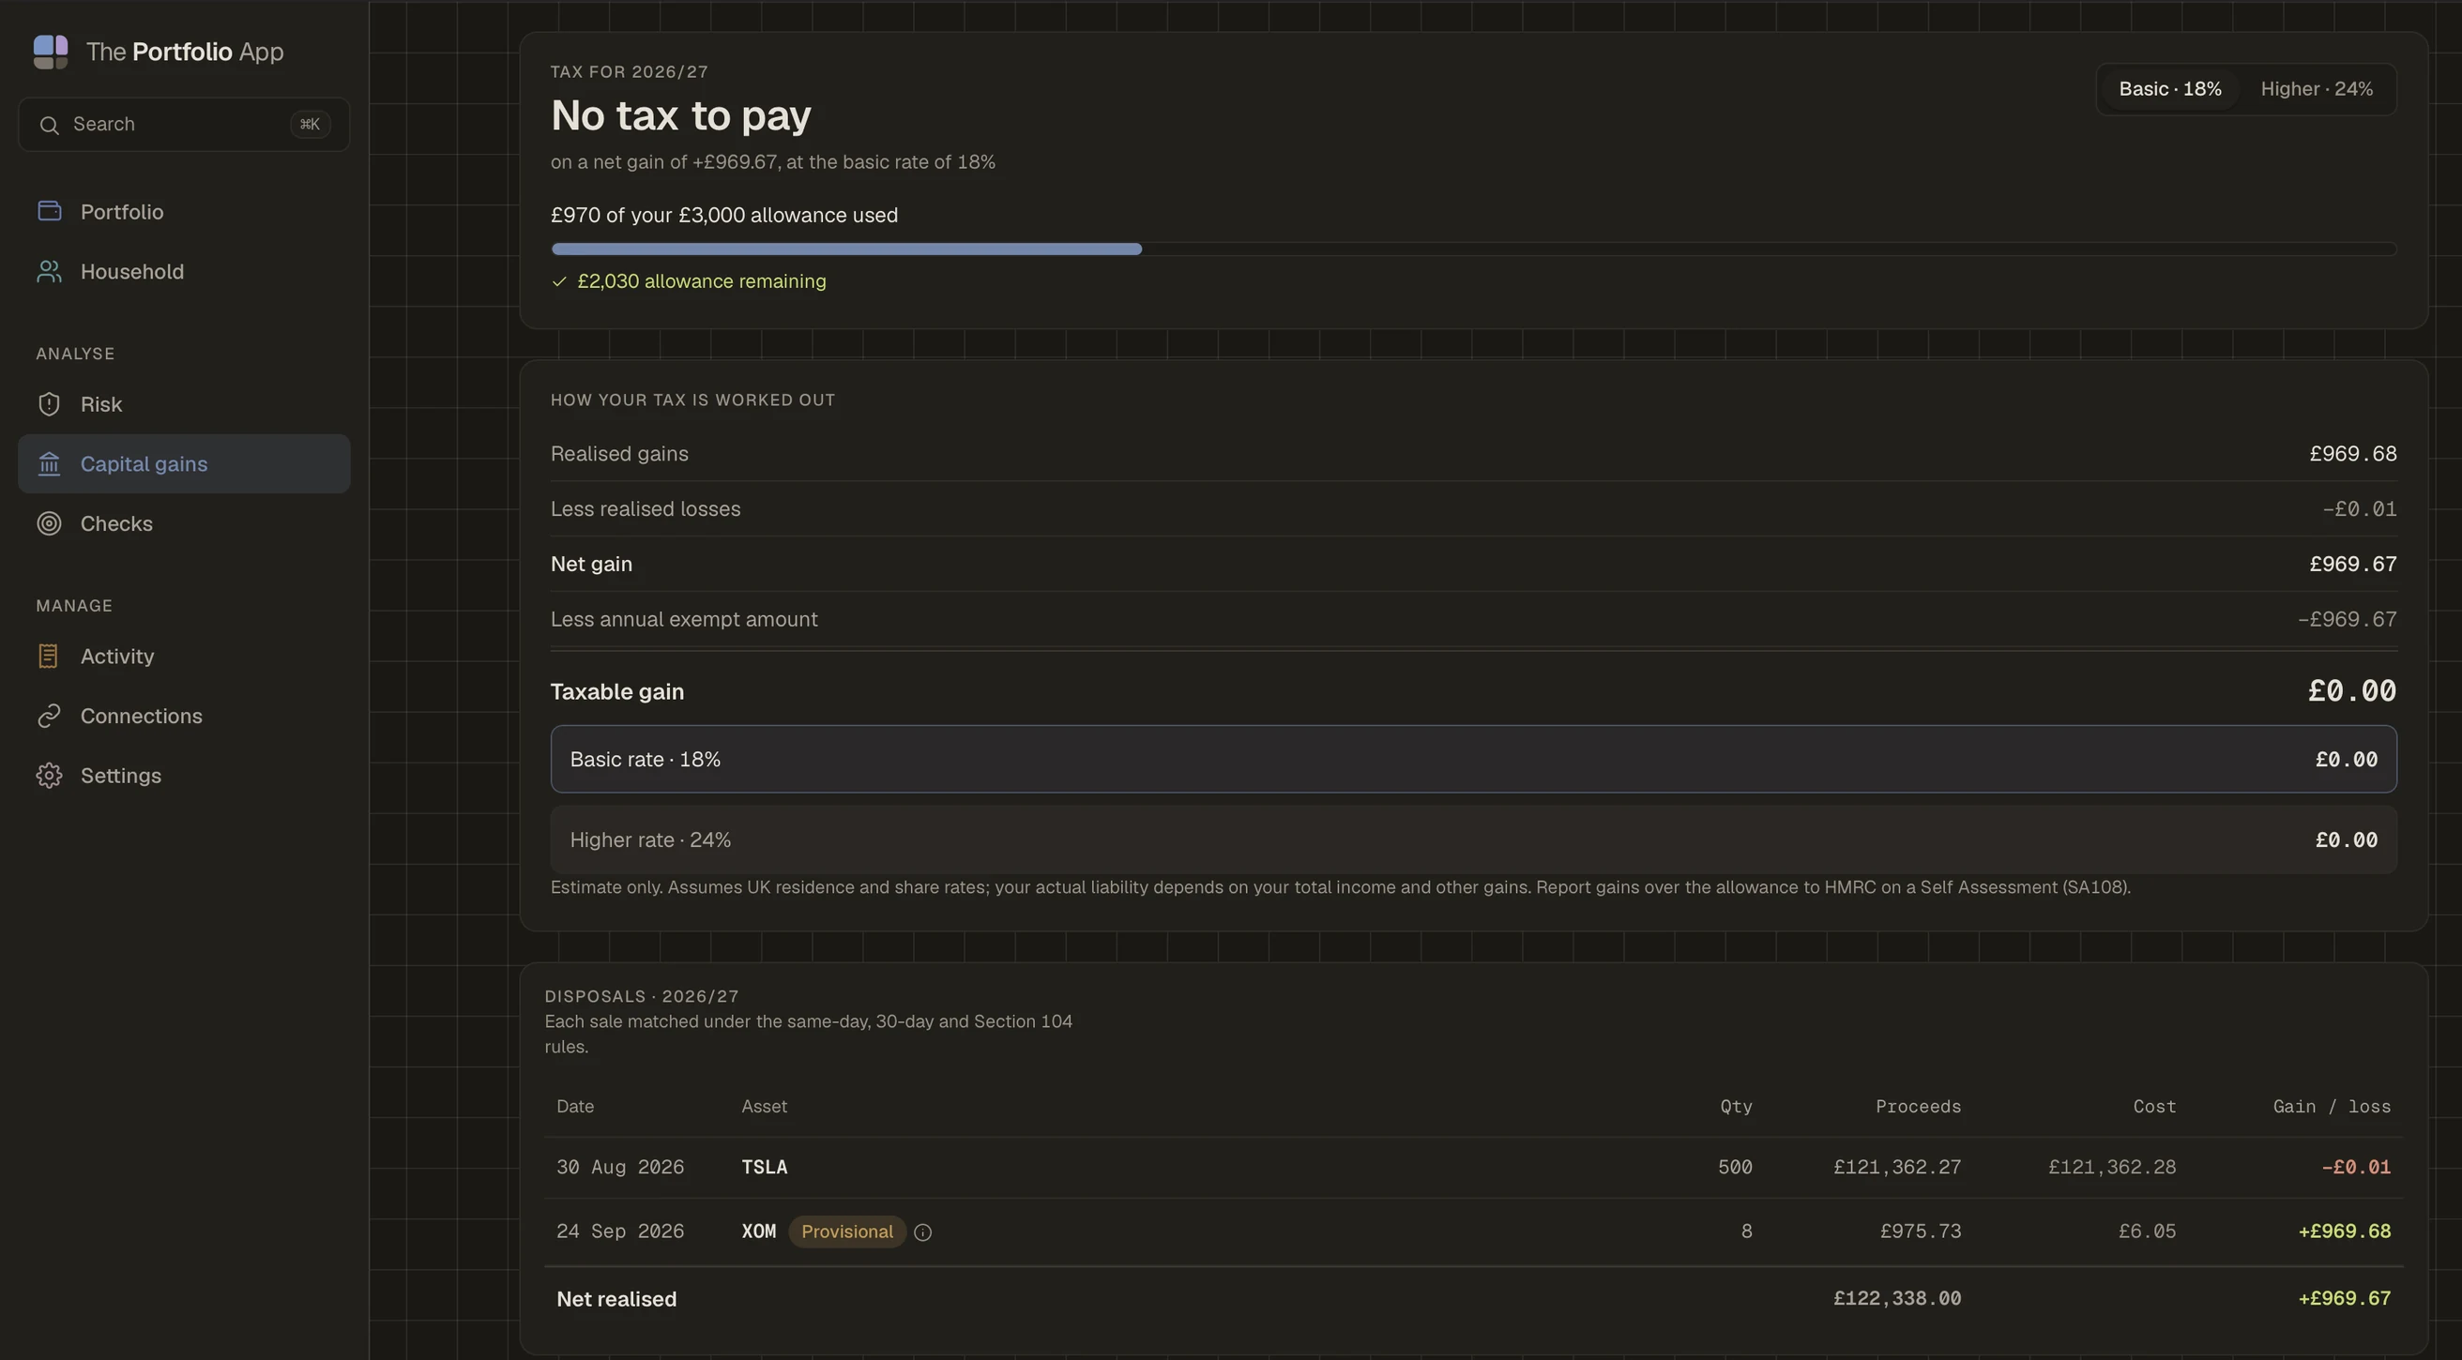
Task: Click the ⌘K shortcut badge
Action: (310, 124)
